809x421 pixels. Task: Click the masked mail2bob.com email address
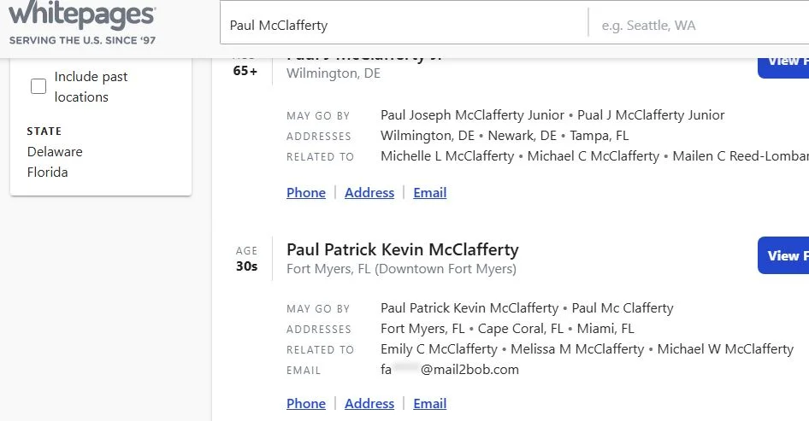450,370
